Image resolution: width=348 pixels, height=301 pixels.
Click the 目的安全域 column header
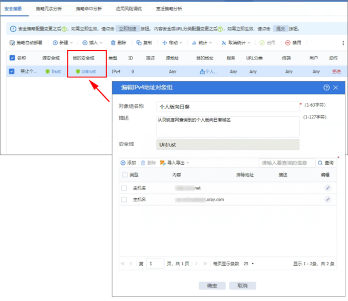click(84, 58)
